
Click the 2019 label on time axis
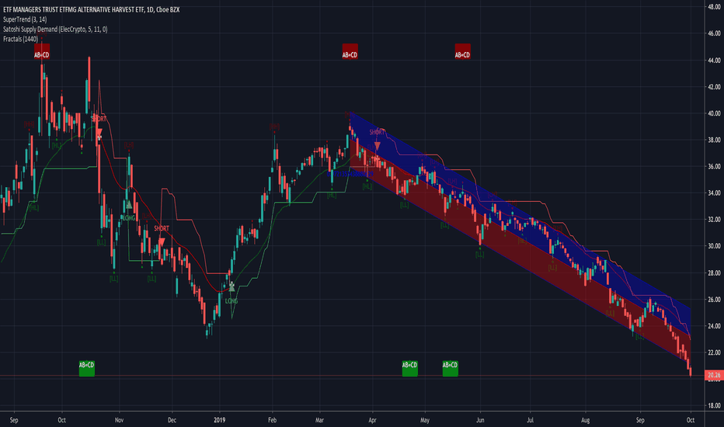(x=220, y=420)
